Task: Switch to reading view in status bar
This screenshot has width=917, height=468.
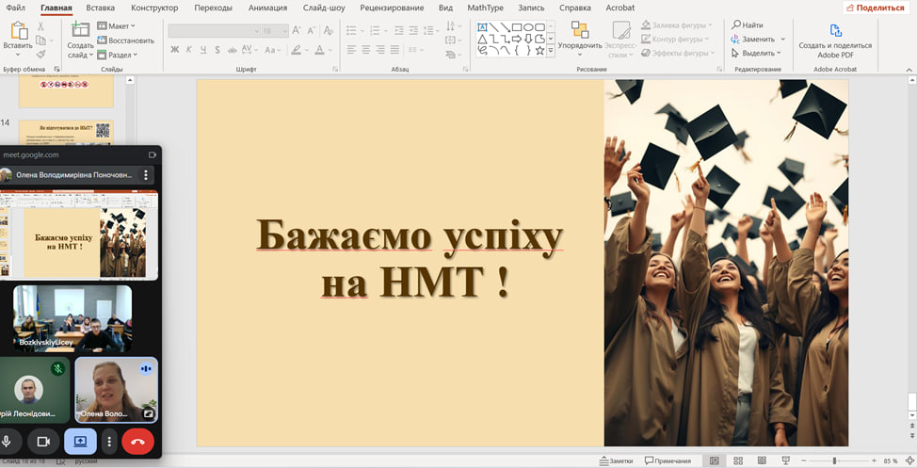Action: pyautogui.click(x=761, y=460)
